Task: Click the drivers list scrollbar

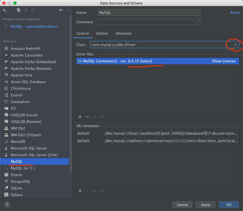Action: pos(71,94)
